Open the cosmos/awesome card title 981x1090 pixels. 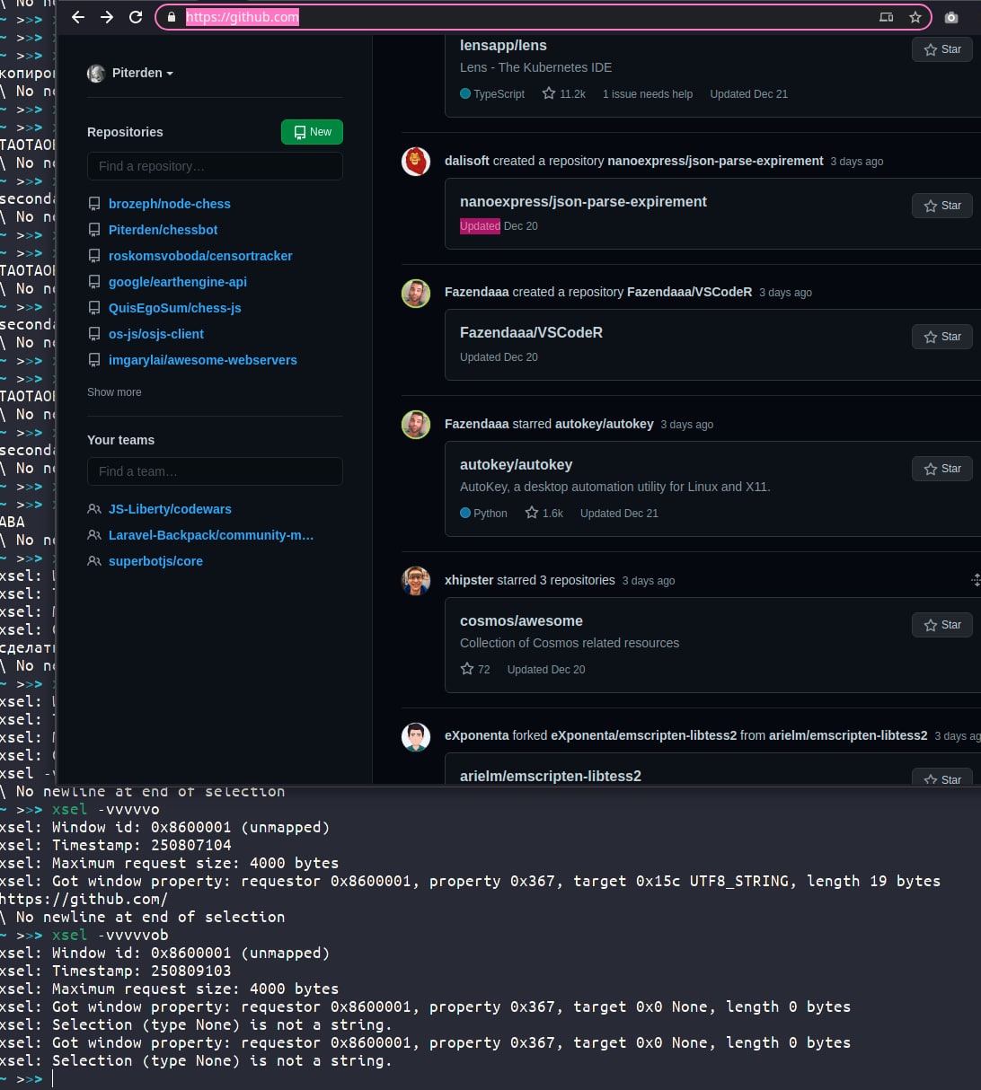[x=521, y=621]
